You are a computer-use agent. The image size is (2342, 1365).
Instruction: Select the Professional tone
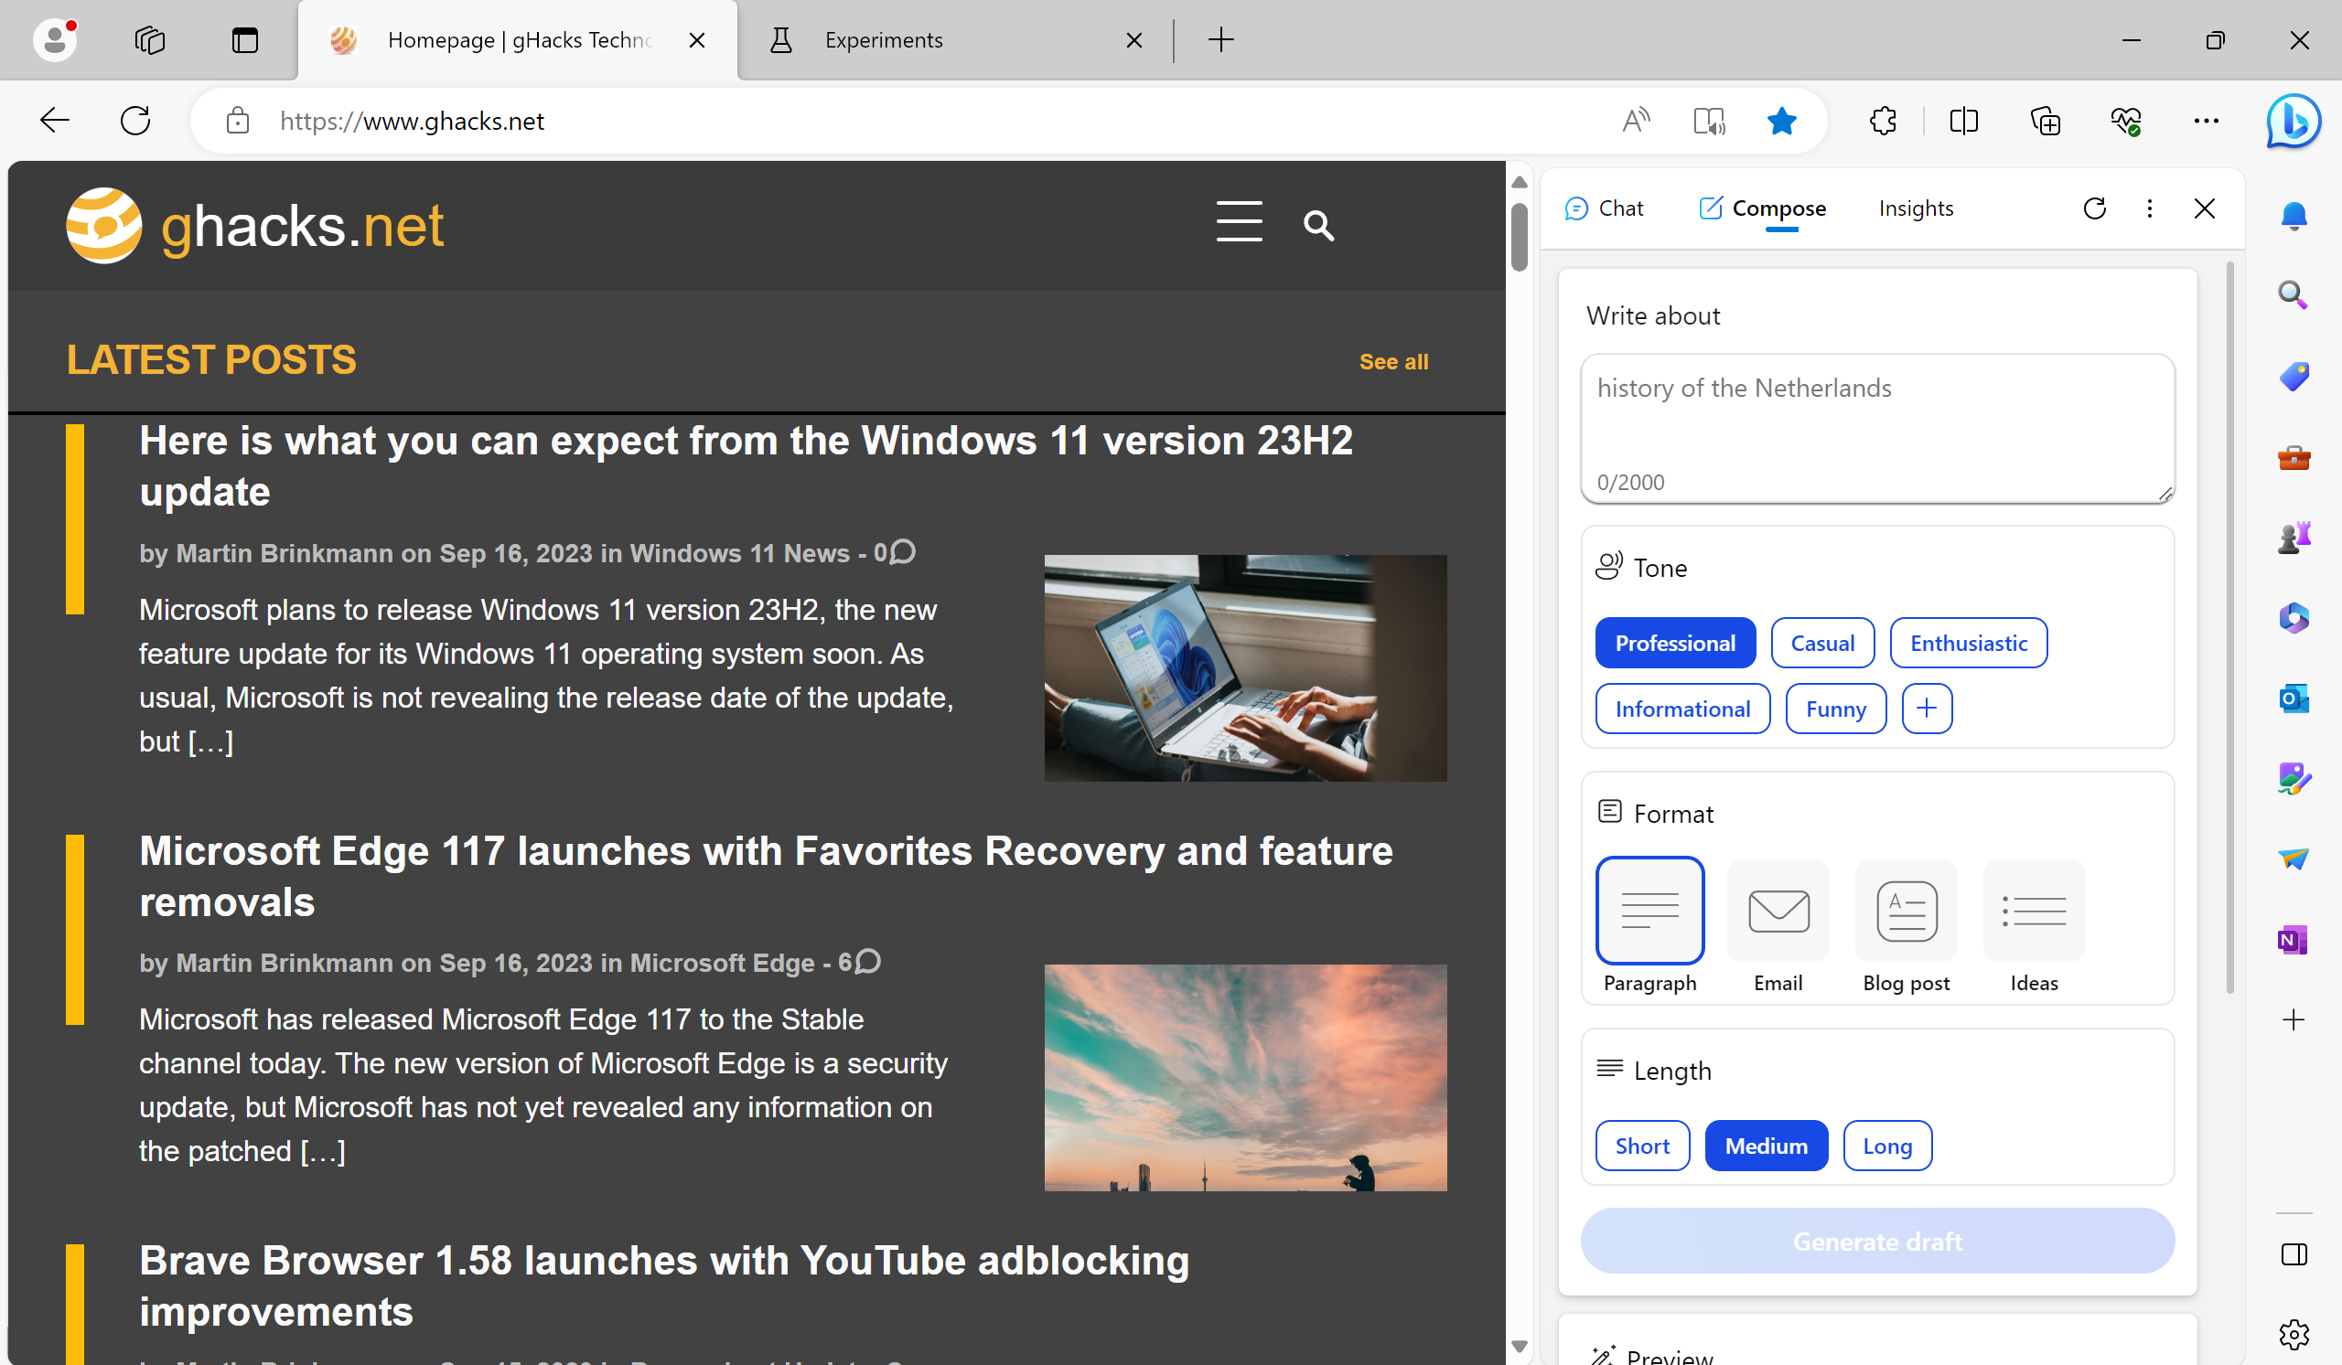pos(1675,644)
